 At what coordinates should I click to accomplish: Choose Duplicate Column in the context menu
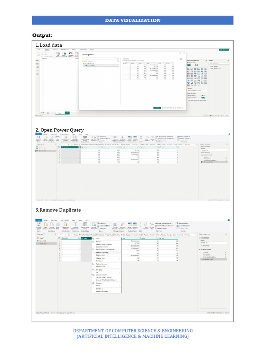tap(102, 247)
